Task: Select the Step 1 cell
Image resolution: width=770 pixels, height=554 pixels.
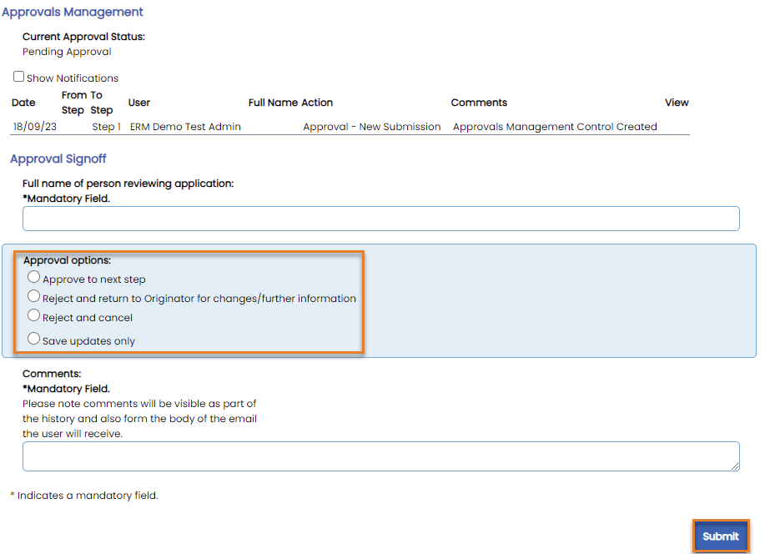Action: 106,127
